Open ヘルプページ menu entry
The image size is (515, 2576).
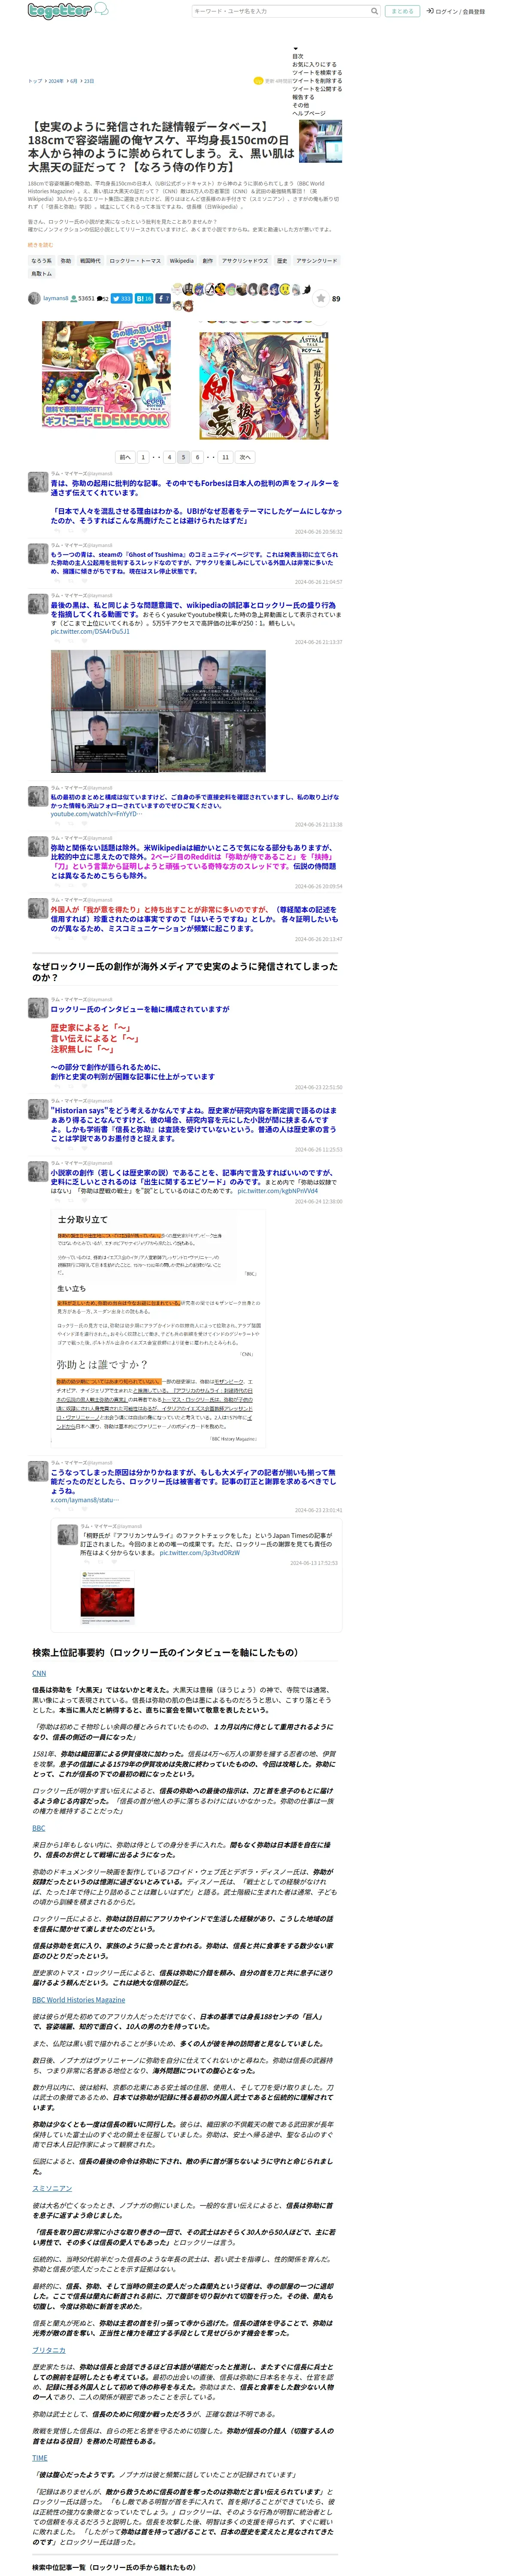[308, 113]
